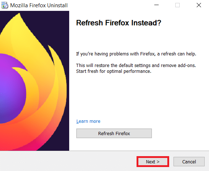The height and width of the screenshot is (171, 209).
Task: Click the uninstaller icon in title bar
Action: [x=5, y=5]
